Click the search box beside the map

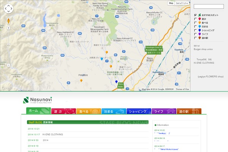(209, 6)
